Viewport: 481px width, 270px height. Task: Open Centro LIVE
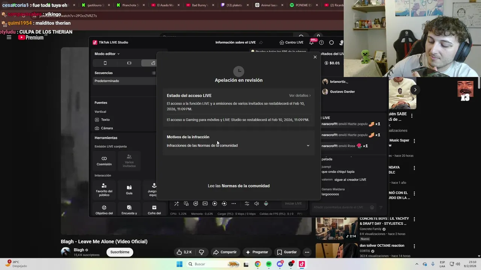[291, 42]
